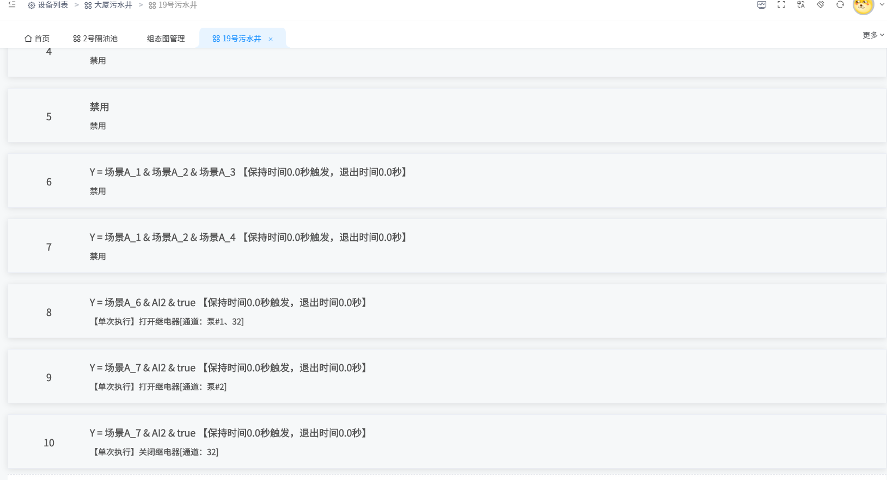Click the dog user avatar
The image size is (887, 480).
click(863, 5)
